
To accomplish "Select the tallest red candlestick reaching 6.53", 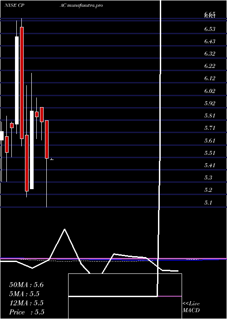I will 22,83.
